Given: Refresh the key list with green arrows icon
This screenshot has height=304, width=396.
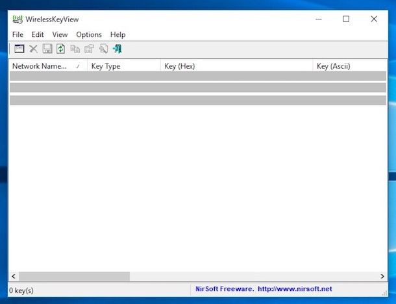Looking at the screenshot, I should (60, 49).
